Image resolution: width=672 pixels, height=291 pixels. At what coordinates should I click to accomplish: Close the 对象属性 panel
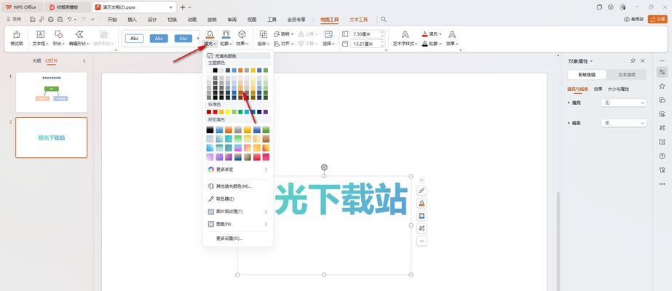(642, 61)
